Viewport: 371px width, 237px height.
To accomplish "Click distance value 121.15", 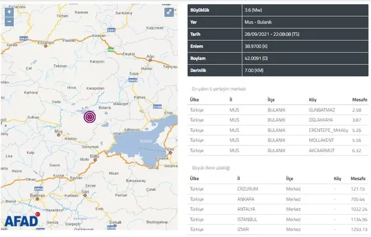I will click(358, 189).
